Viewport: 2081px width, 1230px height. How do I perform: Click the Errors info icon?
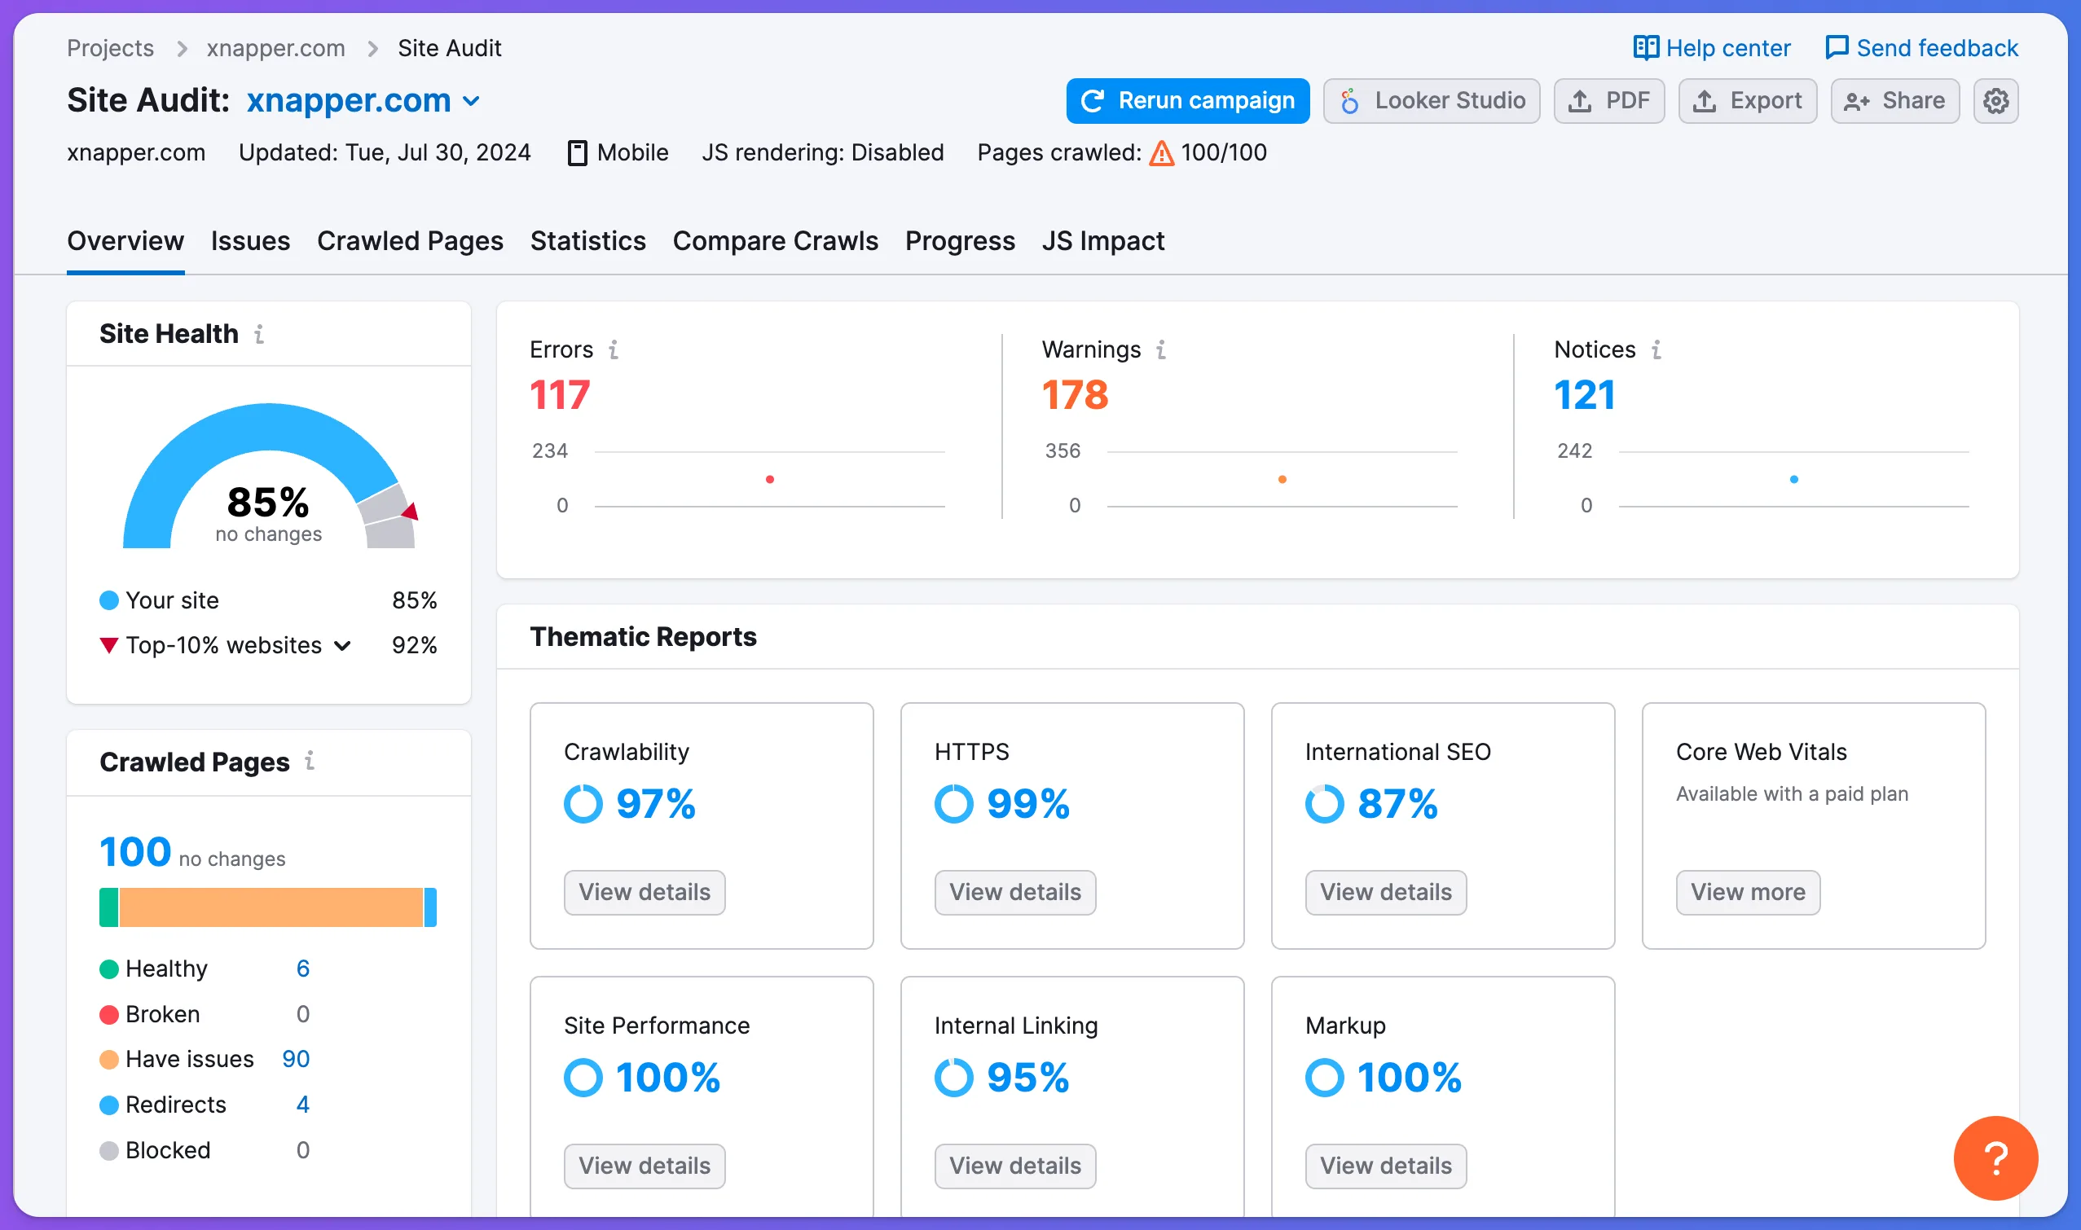(x=614, y=349)
